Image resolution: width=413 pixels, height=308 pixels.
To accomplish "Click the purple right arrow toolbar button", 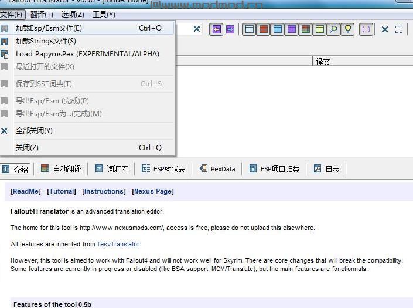I will (x=230, y=29).
